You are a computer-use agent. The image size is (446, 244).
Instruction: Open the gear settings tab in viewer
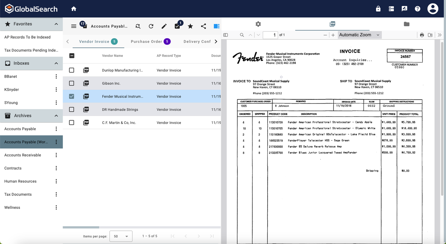point(258,24)
